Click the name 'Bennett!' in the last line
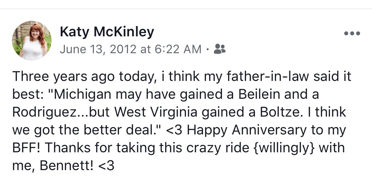 [66, 165]
